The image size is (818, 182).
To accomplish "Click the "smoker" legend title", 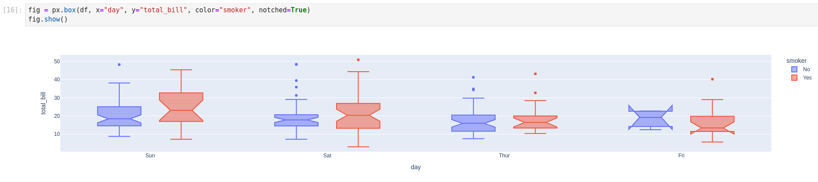I will point(796,61).
